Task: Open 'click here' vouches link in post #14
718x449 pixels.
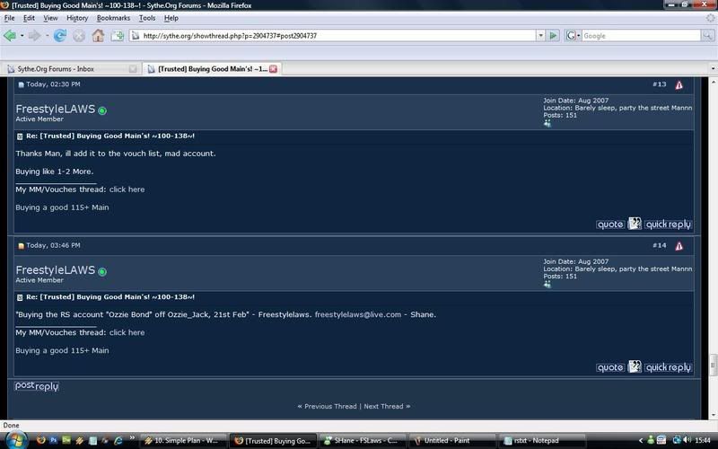Action: (x=127, y=332)
